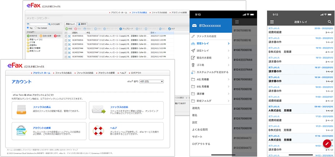Check the select-all checkbox in message header
335x157 pixels.
pos(66,32)
